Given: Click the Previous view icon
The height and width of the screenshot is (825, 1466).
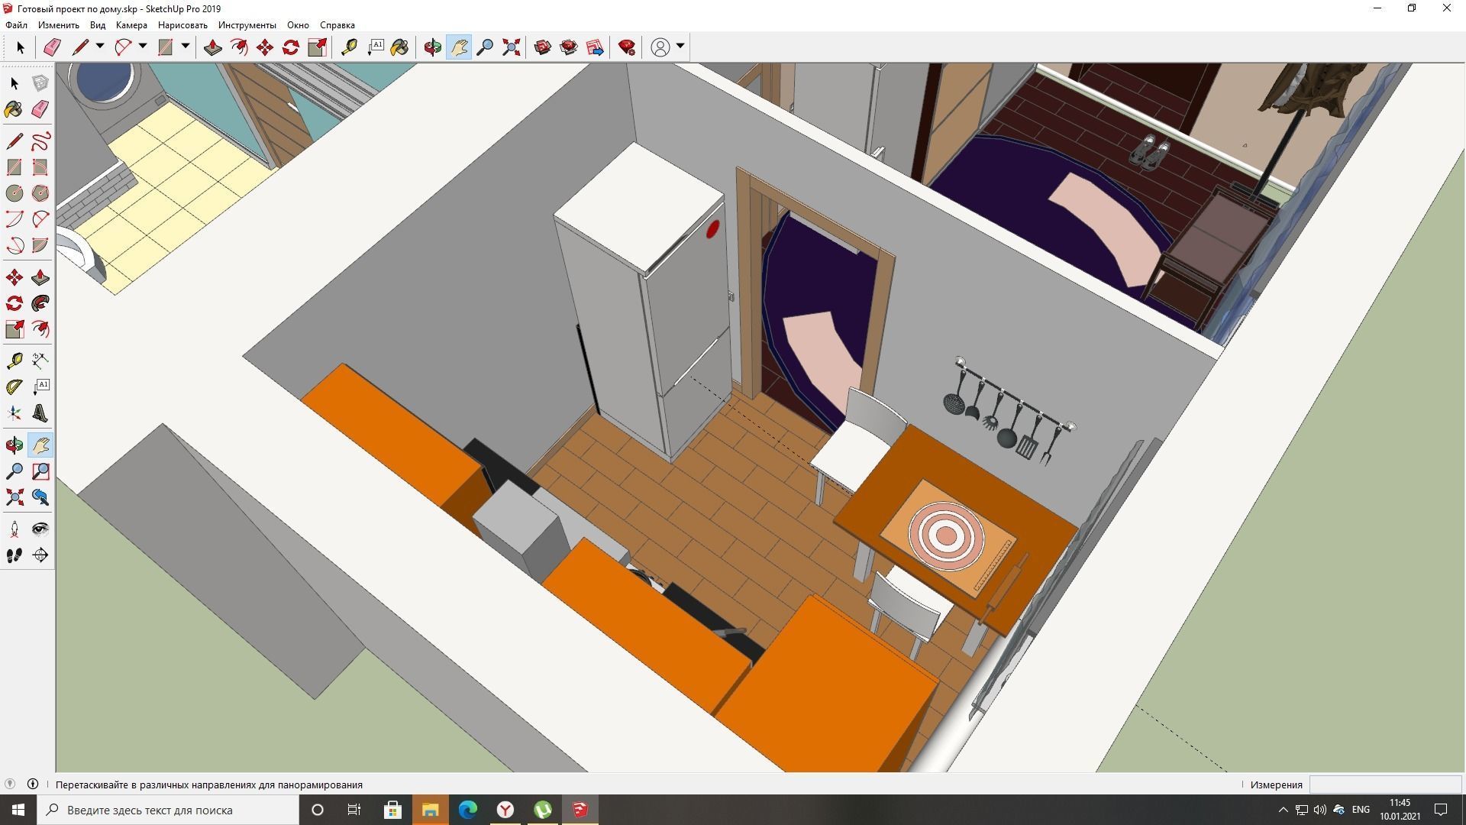Looking at the screenshot, I should tap(40, 497).
